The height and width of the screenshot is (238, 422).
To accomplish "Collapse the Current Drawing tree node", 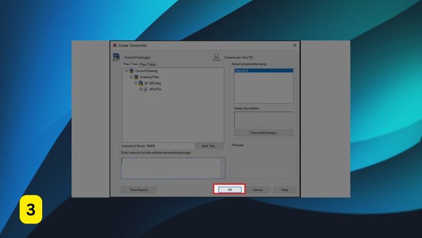I will (127, 71).
